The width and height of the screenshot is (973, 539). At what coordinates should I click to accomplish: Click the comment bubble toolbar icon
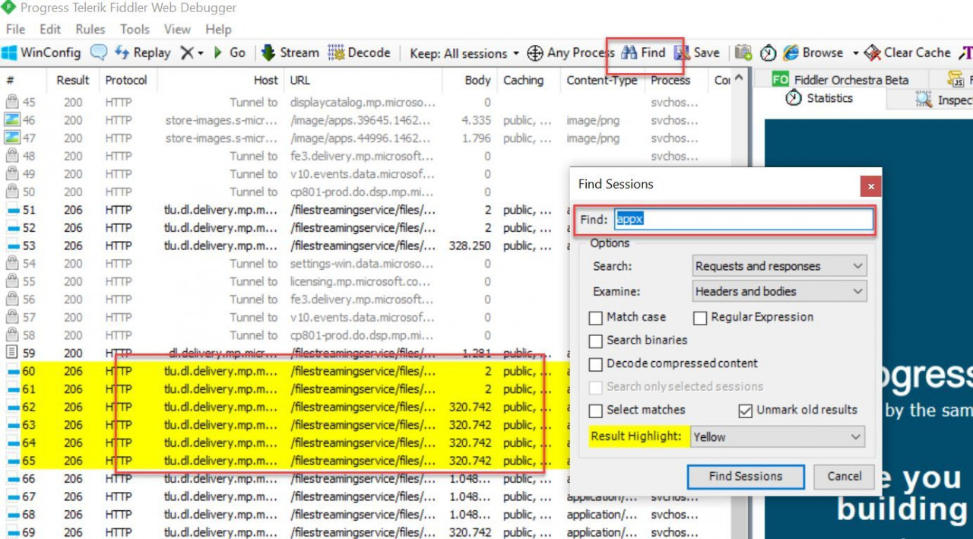(99, 52)
